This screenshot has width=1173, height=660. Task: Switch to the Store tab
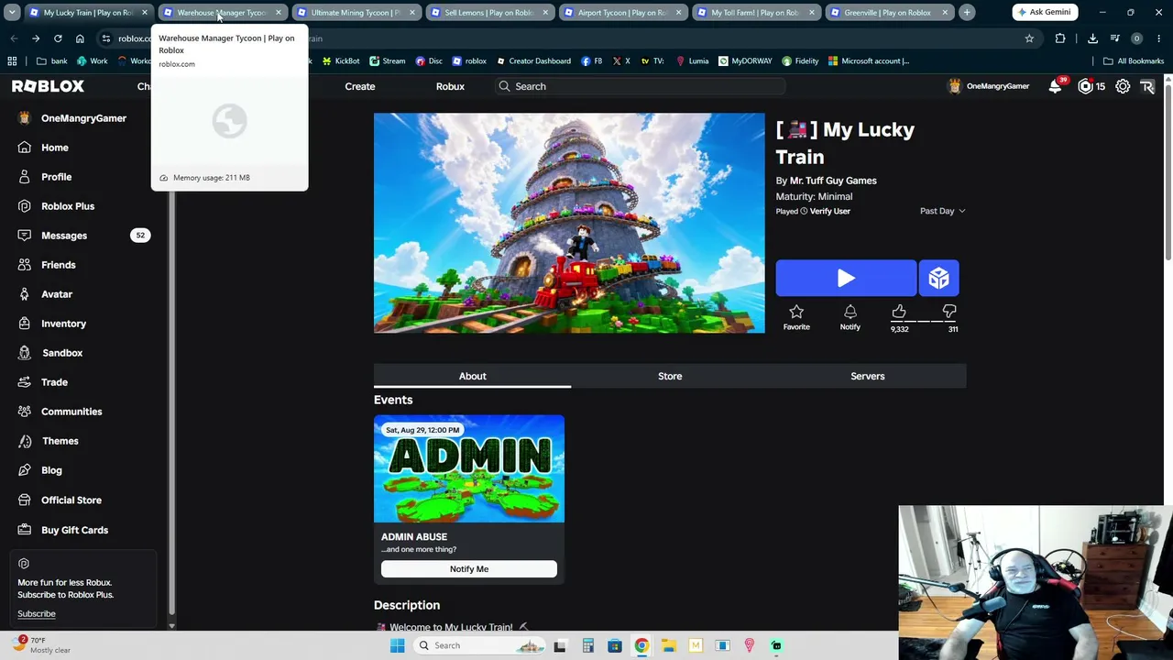point(670,376)
